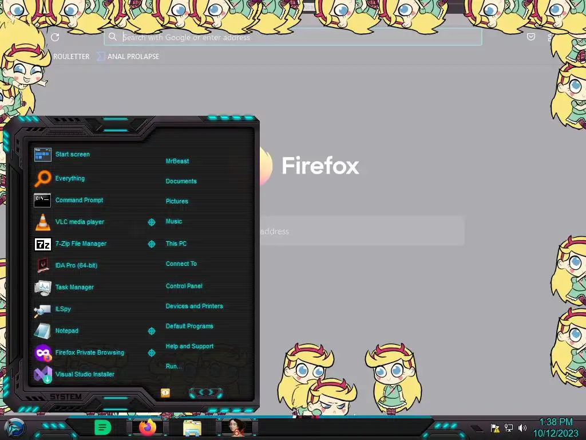The width and height of the screenshot is (586, 440).
Task: Open Control Panel
Action: tap(184, 286)
